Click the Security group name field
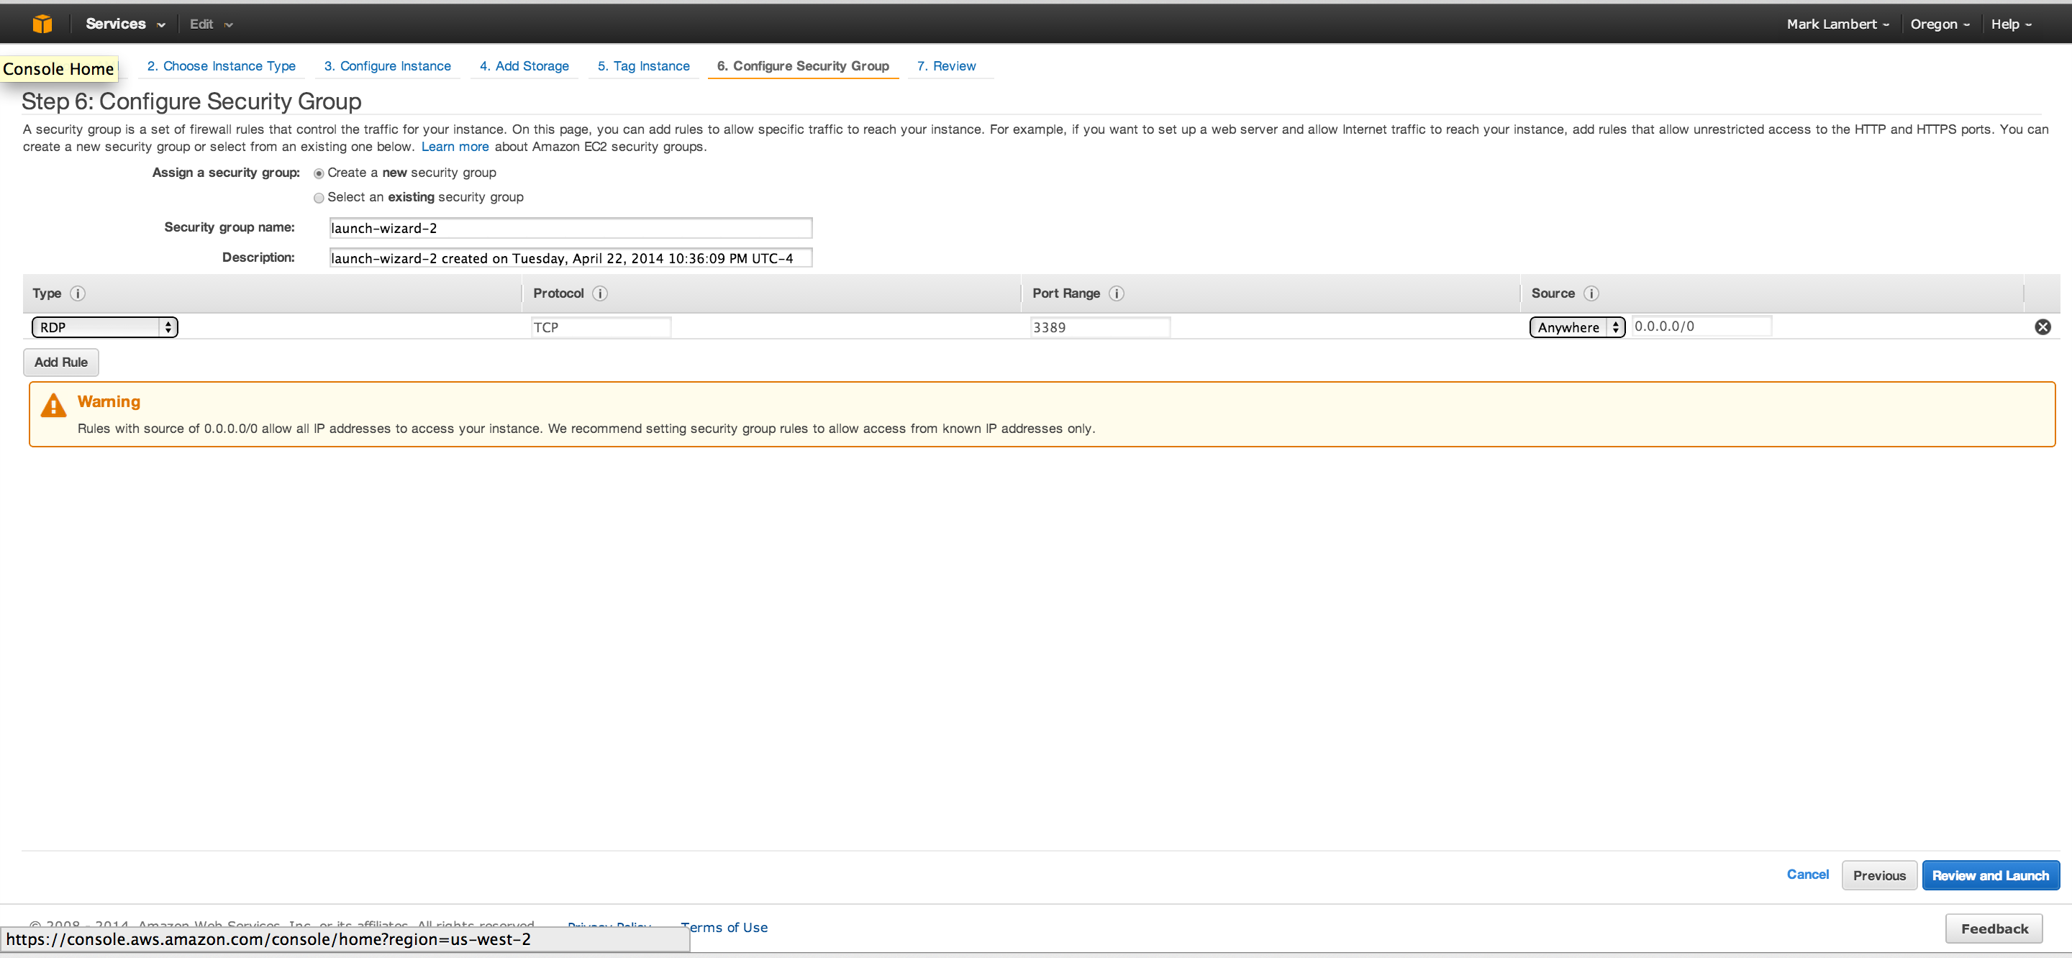This screenshot has width=2072, height=958. [x=571, y=229]
